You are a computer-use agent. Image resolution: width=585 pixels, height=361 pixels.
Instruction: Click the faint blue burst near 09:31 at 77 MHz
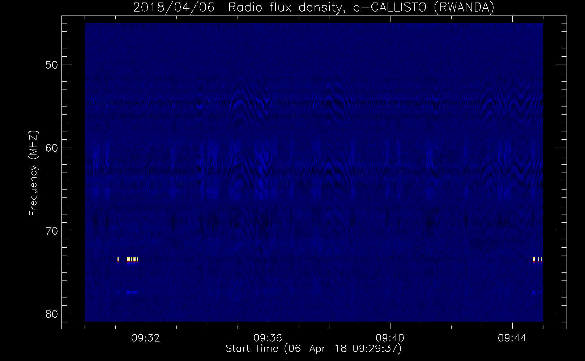click(x=128, y=292)
